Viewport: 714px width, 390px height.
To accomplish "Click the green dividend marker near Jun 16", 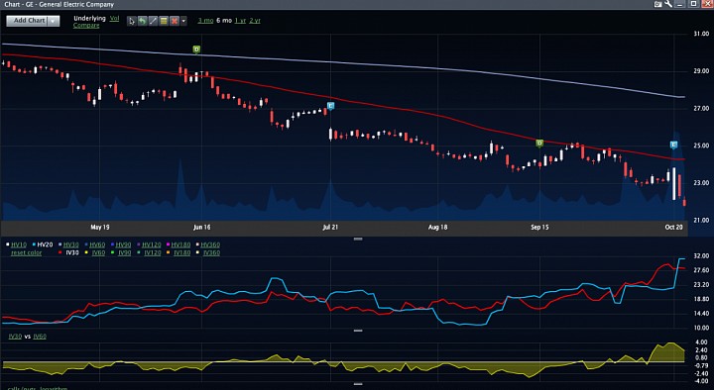I will tap(196, 49).
